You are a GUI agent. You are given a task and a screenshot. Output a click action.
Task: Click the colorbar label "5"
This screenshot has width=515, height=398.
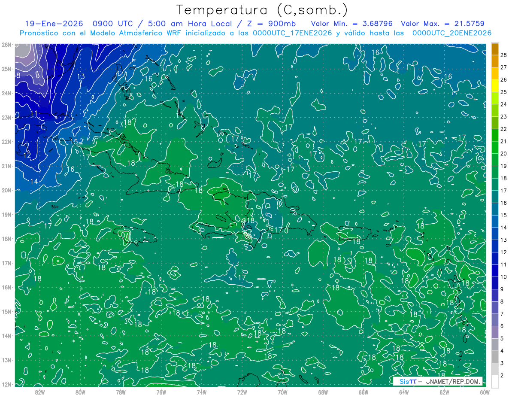[502, 339]
